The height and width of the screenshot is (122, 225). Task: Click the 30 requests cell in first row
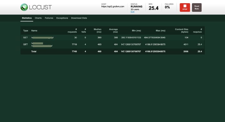[x=76, y=37]
